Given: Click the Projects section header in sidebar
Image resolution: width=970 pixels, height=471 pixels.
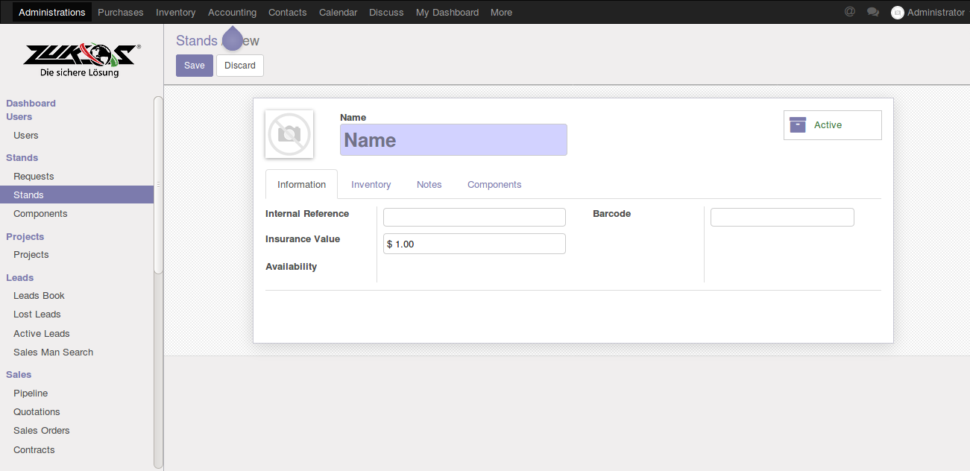Looking at the screenshot, I should [x=25, y=237].
